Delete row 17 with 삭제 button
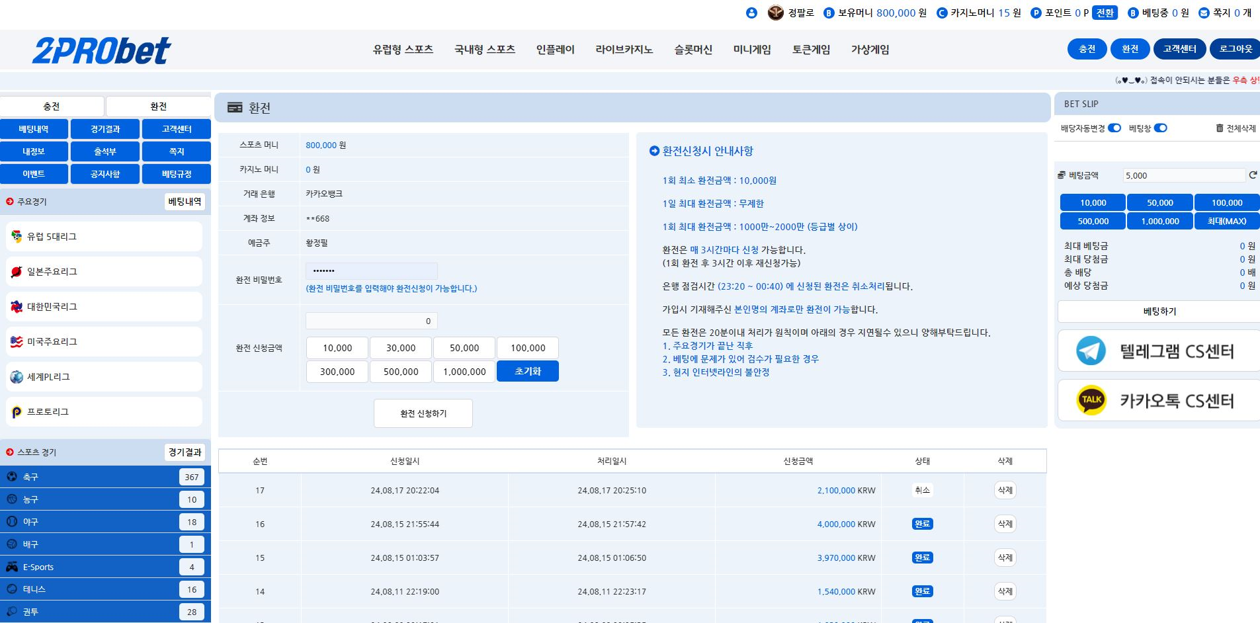 click(x=1005, y=490)
